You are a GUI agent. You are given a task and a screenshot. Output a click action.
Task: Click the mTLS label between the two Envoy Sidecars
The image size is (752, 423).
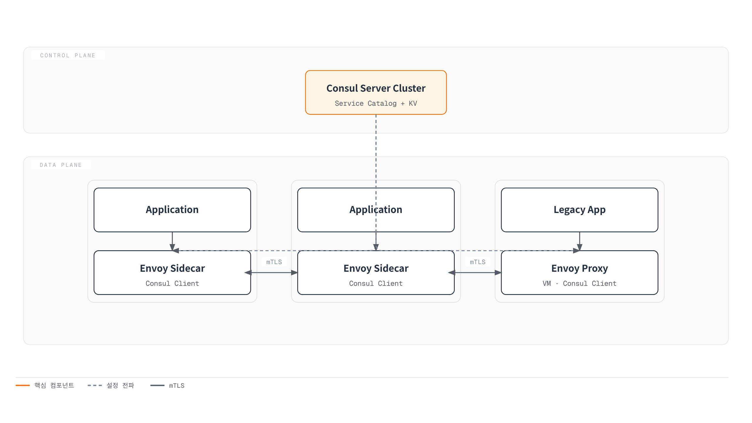pyautogui.click(x=274, y=262)
